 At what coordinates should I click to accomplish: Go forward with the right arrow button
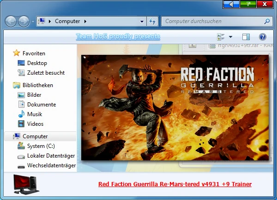(24, 22)
